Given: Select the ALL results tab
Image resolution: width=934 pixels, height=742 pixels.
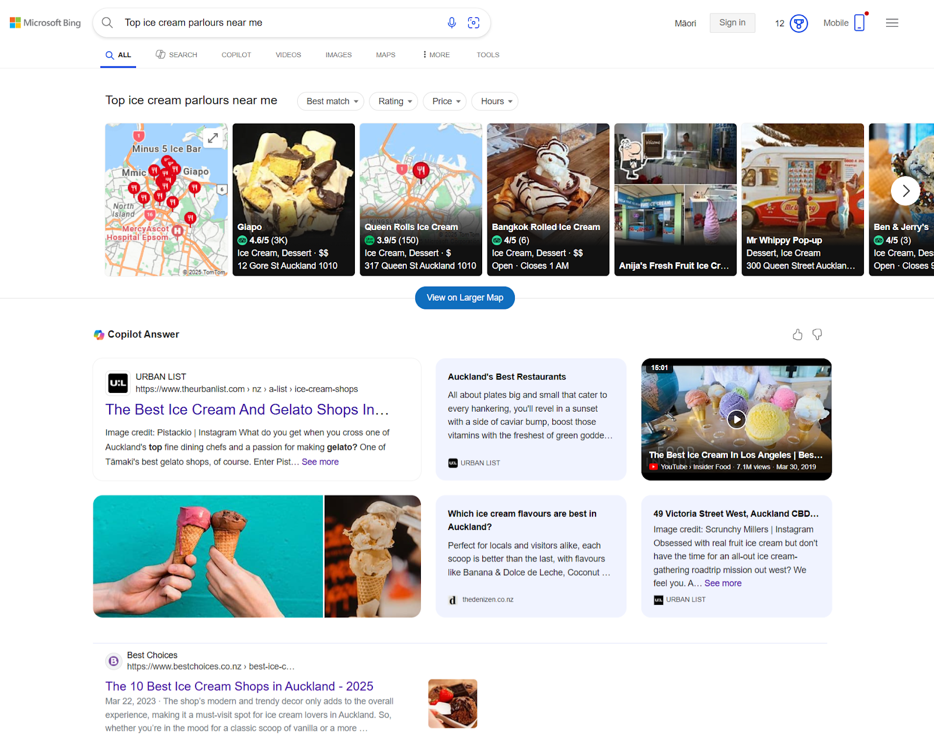Looking at the screenshot, I should point(118,55).
